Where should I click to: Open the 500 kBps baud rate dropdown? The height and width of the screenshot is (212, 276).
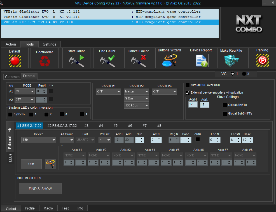pyautogui.click(x=136, y=106)
